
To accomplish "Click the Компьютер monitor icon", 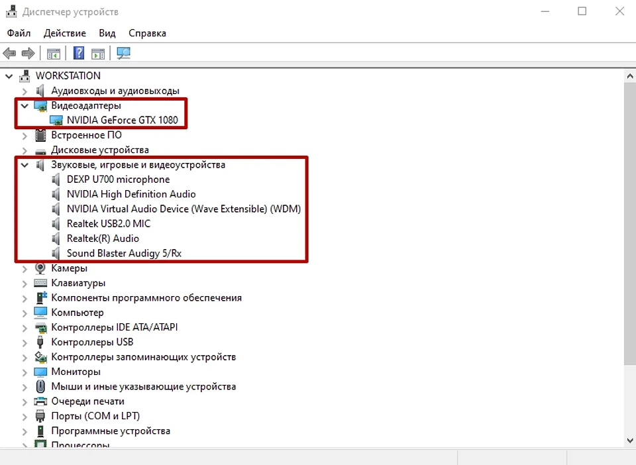I will point(40,313).
